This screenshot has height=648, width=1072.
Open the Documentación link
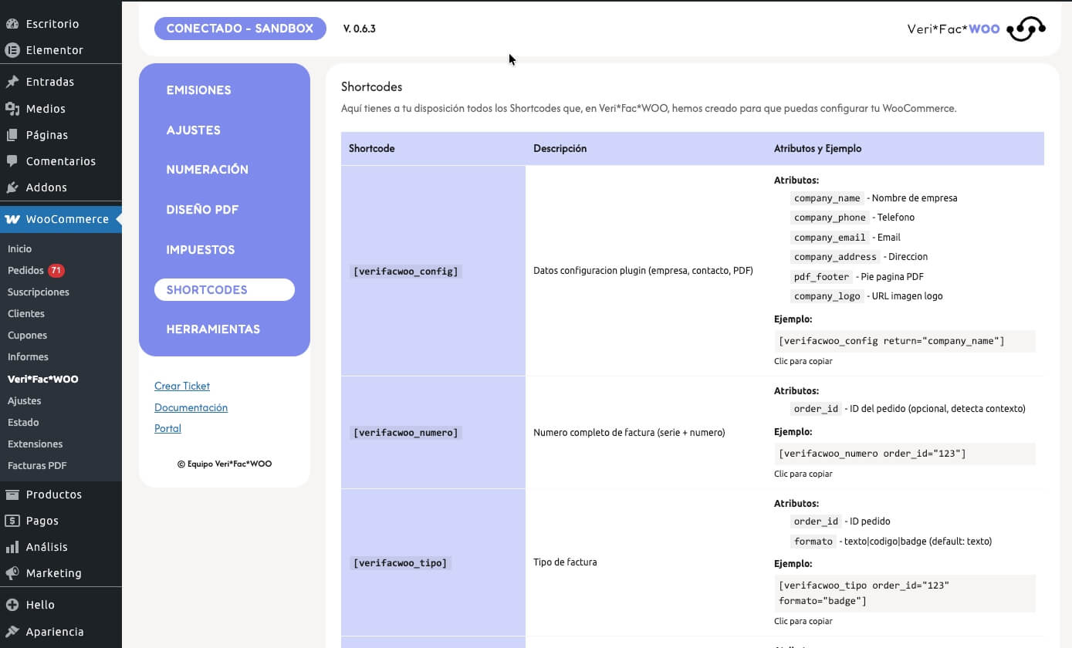click(x=191, y=407)
